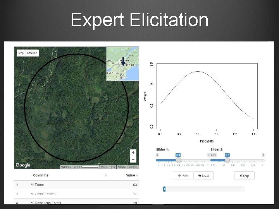Open the Report a map error link
The height and width of the screenshot is (209, 279).
127,167
